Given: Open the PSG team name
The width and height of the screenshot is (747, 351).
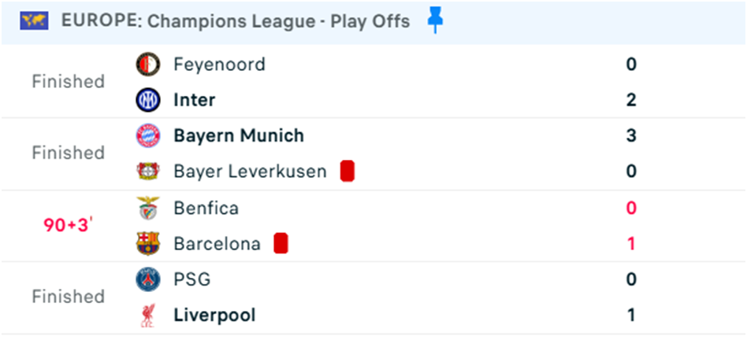Looking at the screenshot, I should coord(192,279).
